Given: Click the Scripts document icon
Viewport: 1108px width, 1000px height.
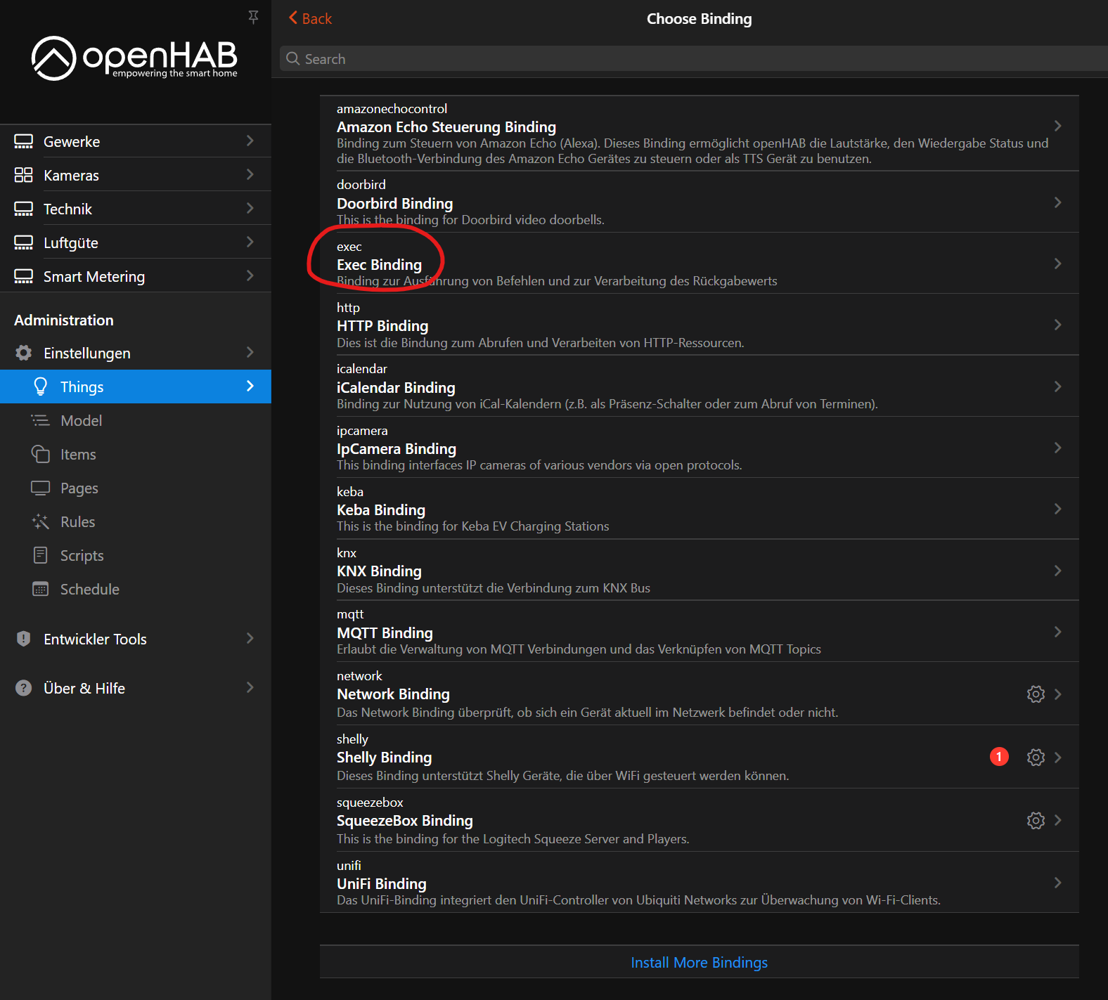Looking at the screenshot, I should pyautogui.click(x=41, y=555).
